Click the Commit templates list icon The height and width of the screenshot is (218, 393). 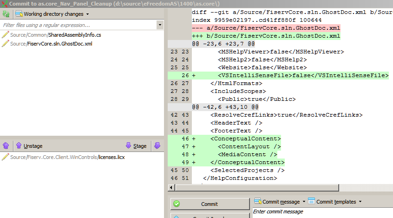tap(311, 201)
